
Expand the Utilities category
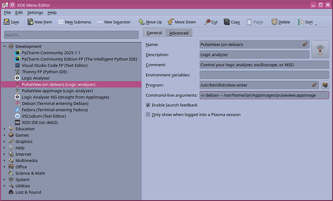click(4, 186)
